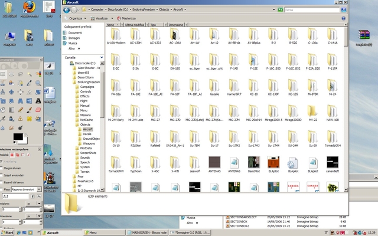
Task: Set selection mode to Intersect
Action: pyautogui.click(x=28, y=155)
